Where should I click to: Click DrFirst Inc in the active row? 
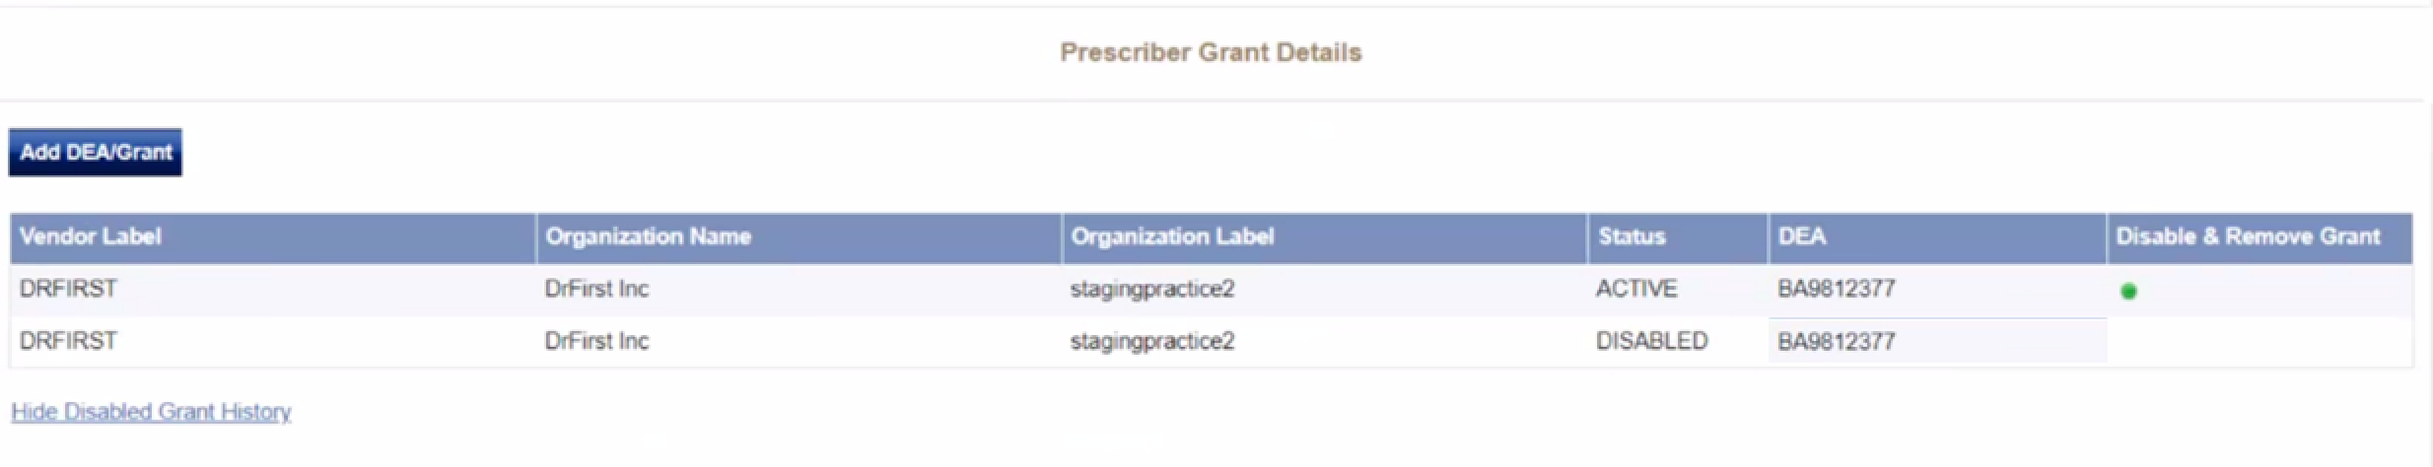tap(596, 289)
